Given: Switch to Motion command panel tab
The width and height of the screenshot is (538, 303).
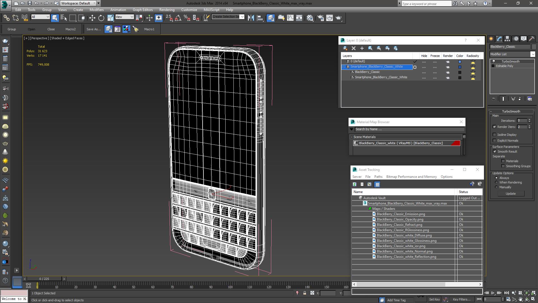Looking at the screenshot, I should [516, 39].
